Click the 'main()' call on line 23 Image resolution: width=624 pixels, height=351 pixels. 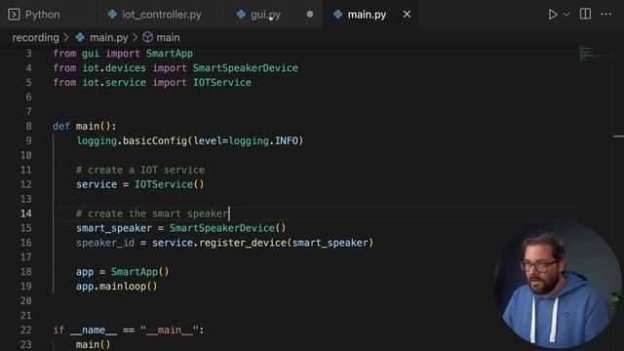(x=94, y=344)
